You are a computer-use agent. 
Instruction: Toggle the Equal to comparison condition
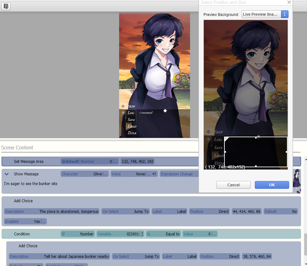pos(163,234)
